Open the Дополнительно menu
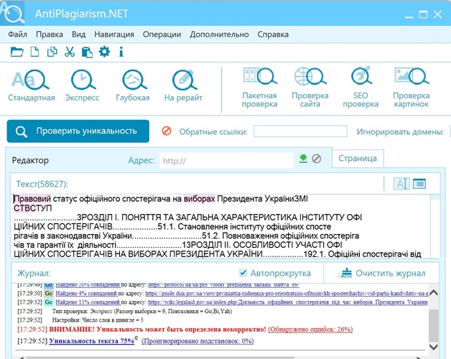The height and width of the screenshot is (359, 451). [x=219, y=34]
